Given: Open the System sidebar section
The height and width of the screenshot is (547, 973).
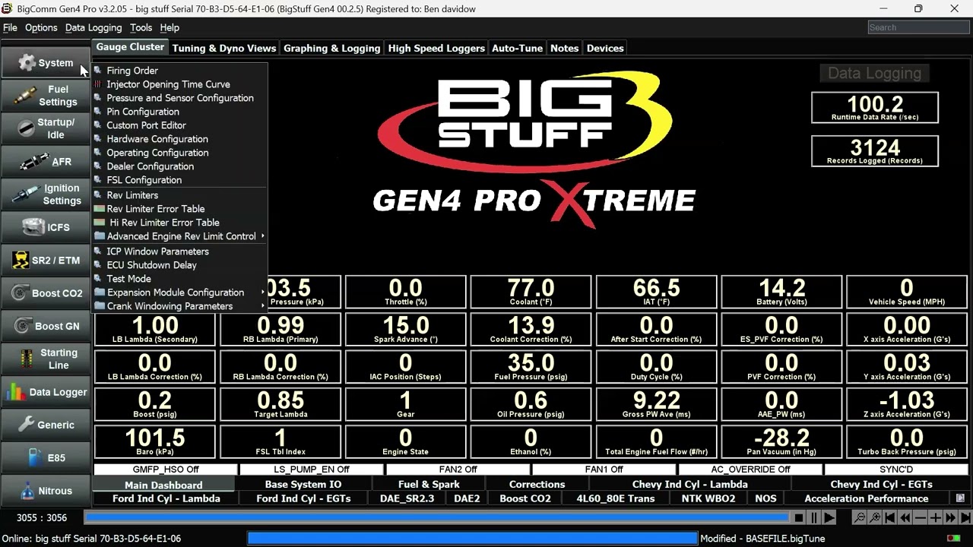Looking at the screenshot, I should tap(46, 63).
